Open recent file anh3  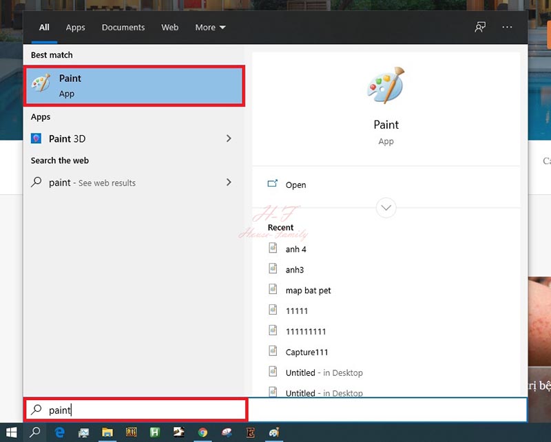[295, 270]
